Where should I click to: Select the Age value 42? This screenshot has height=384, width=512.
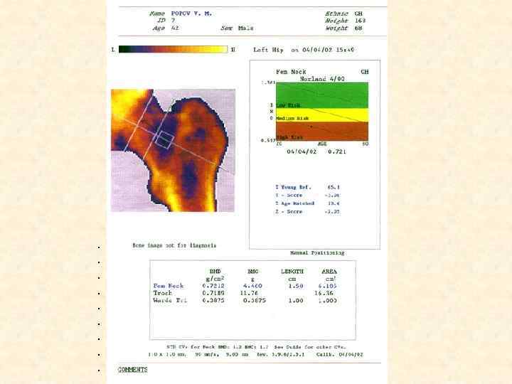point(175,28)
